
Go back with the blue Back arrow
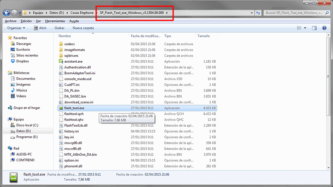[x=6, y=13]
